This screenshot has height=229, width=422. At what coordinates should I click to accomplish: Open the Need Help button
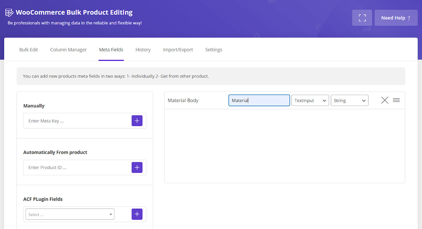pyautogui.click(x=396, y=18)
